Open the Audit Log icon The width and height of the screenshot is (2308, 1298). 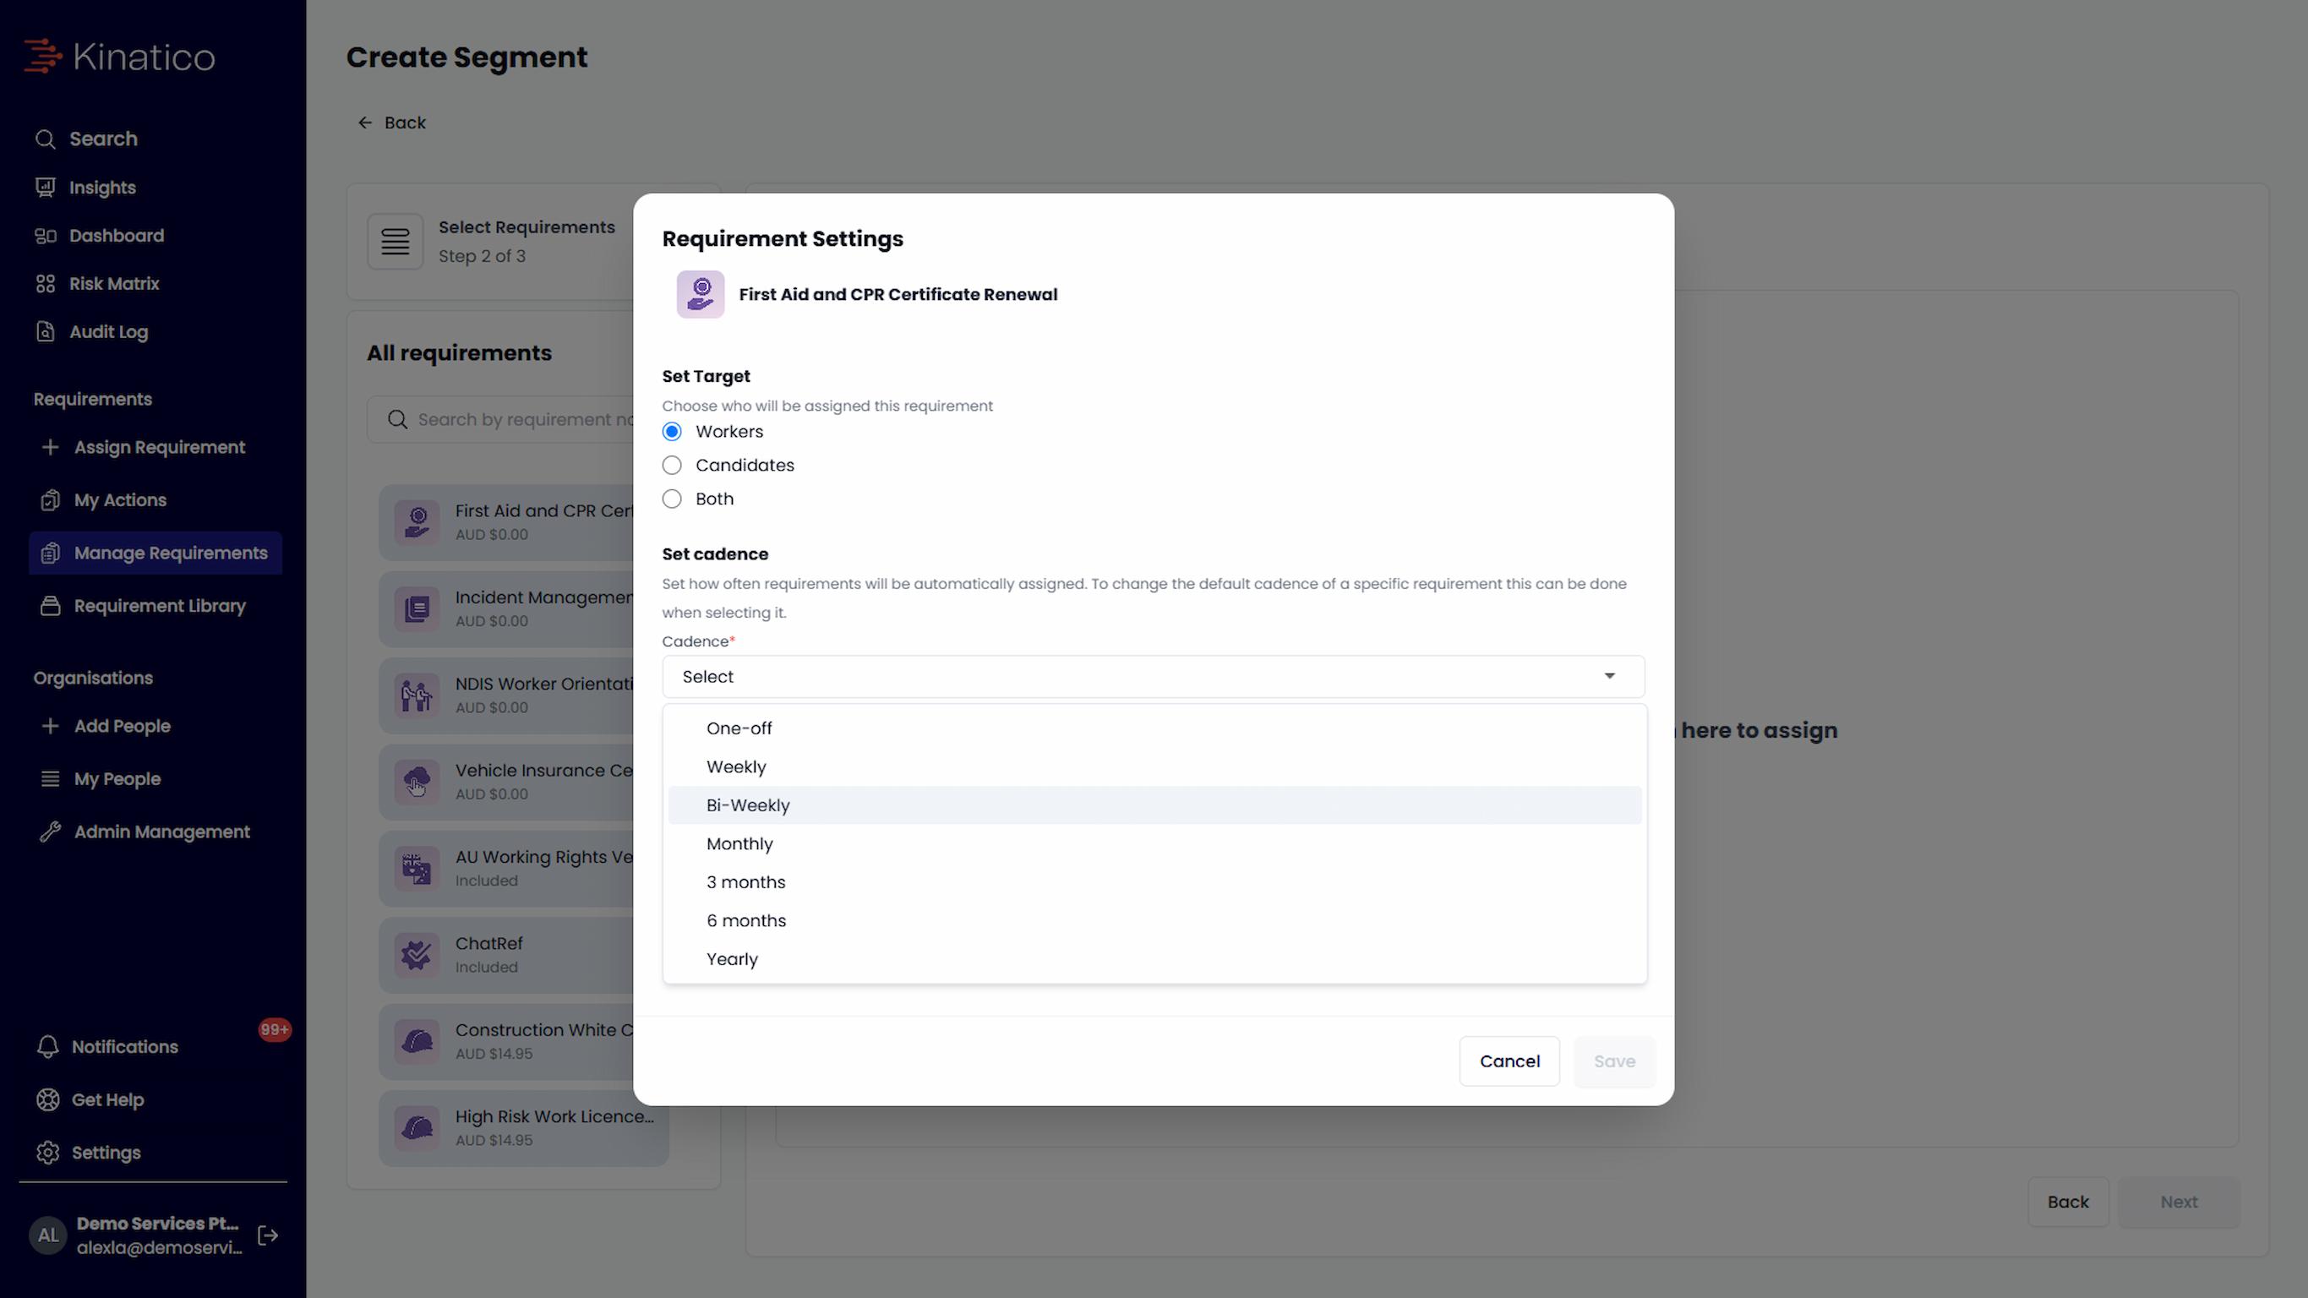tap(46, 331)
